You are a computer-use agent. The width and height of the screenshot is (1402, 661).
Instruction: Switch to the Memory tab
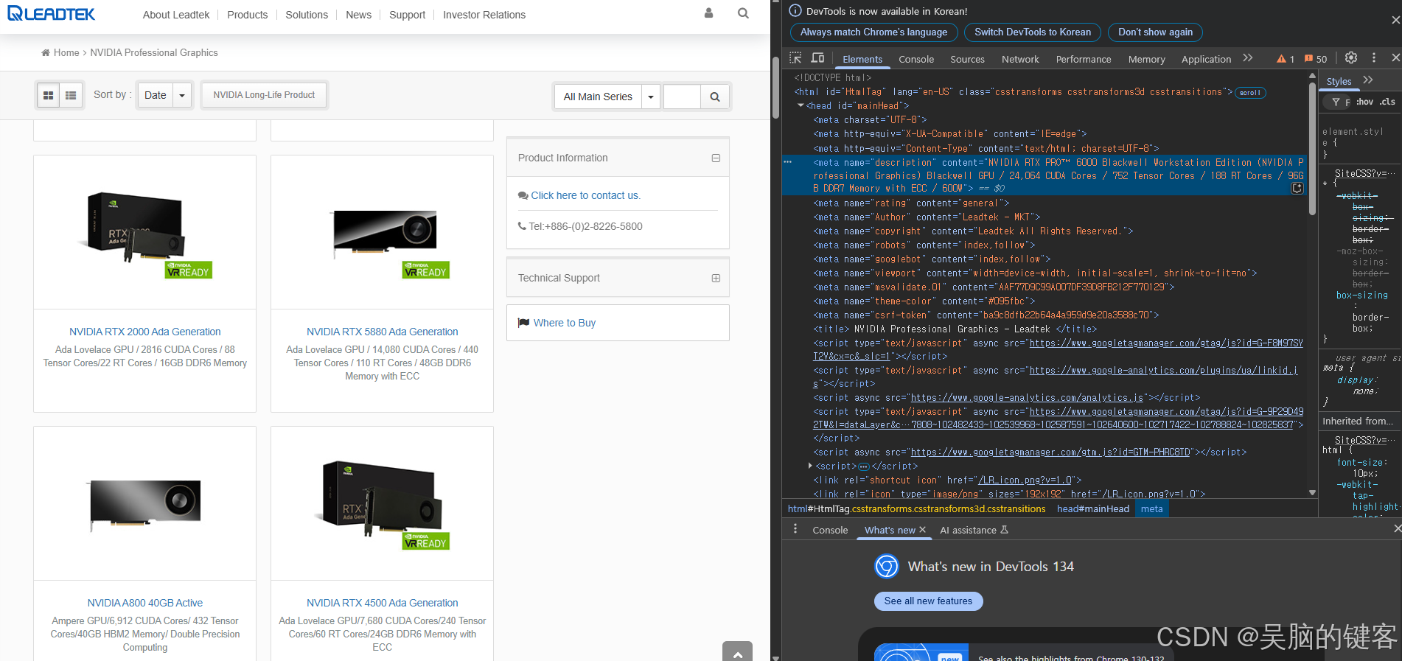point(1146,59)
